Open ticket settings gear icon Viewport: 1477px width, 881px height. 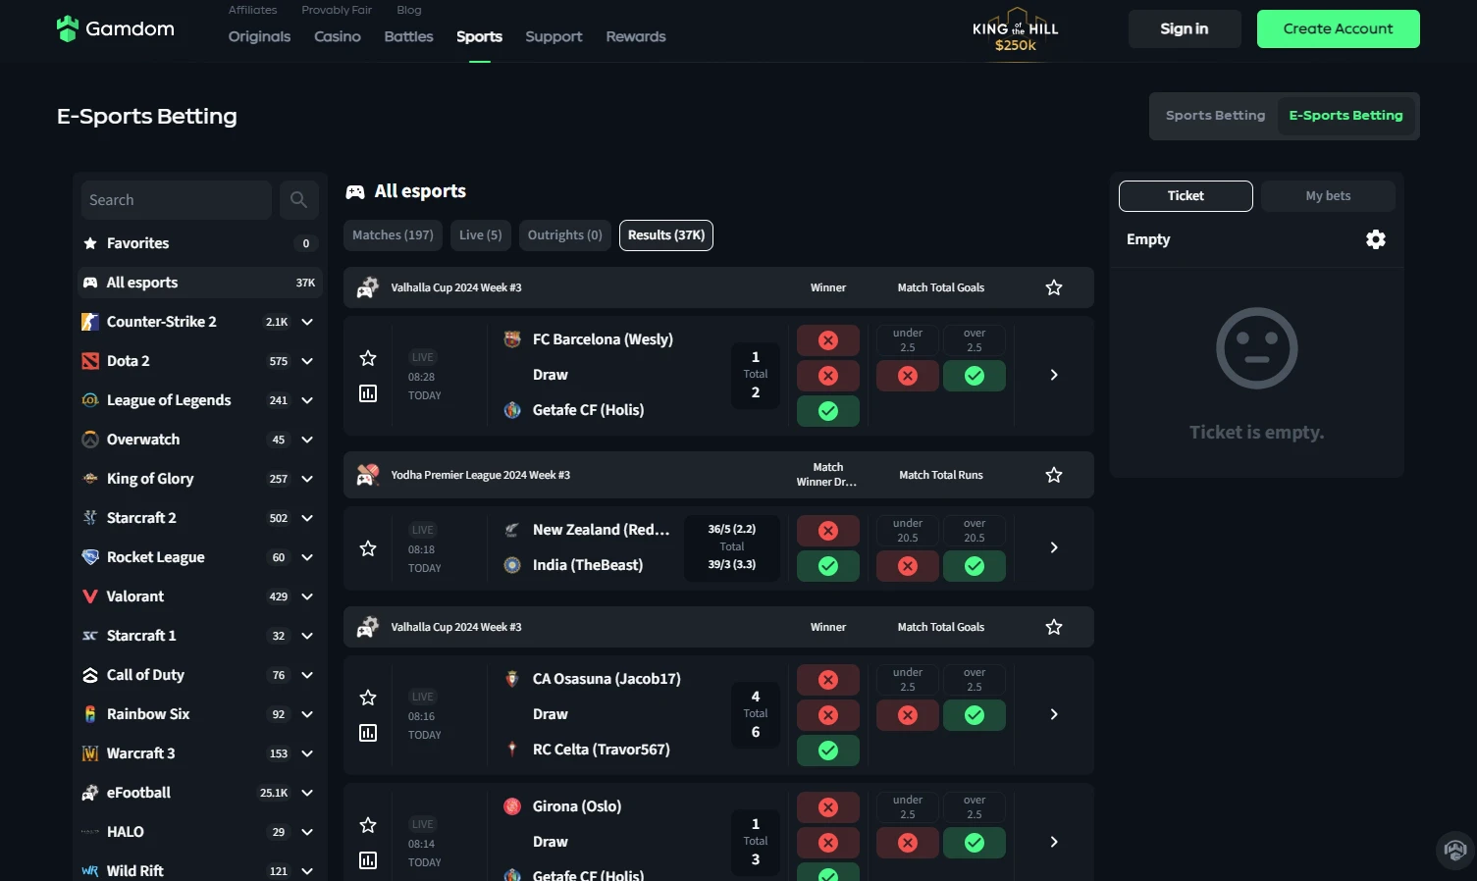[1376, 239]
